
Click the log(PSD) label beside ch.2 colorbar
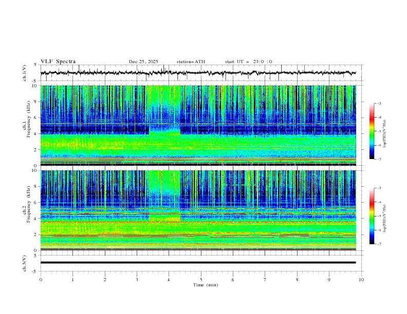click(x=385, y=218)
